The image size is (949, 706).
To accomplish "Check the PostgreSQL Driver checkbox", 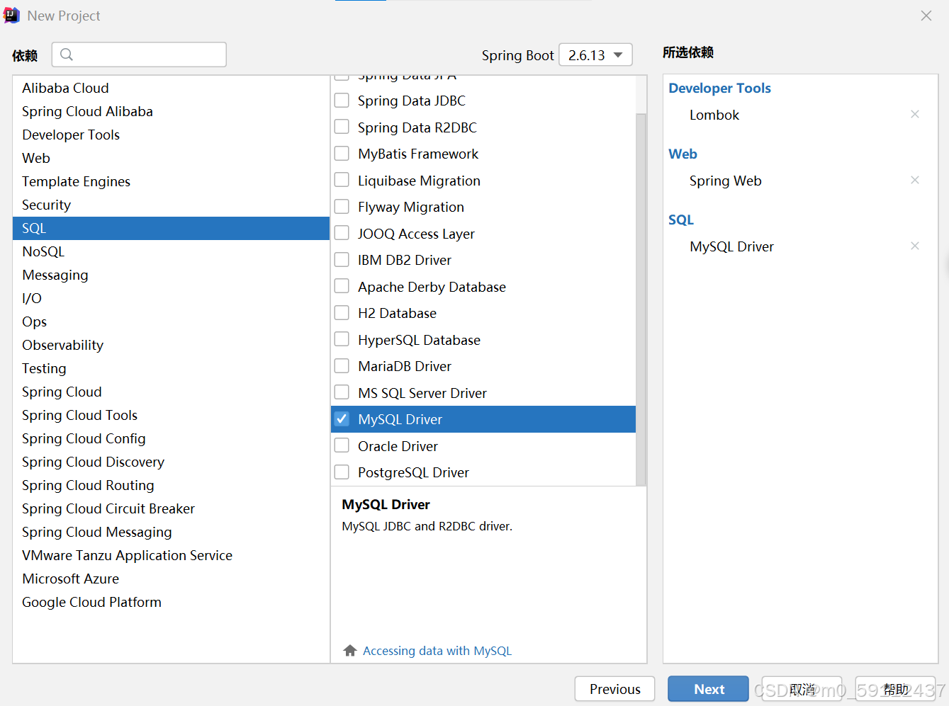I will (342, 472).
